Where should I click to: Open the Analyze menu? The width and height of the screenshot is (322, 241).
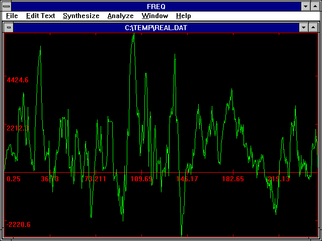[x=120, y=16]
